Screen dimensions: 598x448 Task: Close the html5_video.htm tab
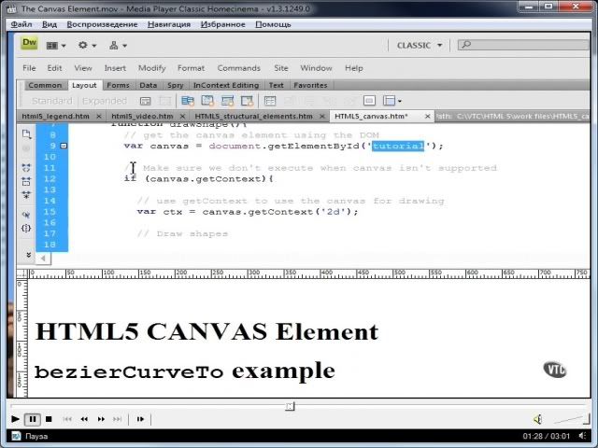[182, 116]
